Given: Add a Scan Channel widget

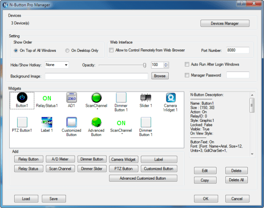Looking at the screenshot, I should coord(60,168).
